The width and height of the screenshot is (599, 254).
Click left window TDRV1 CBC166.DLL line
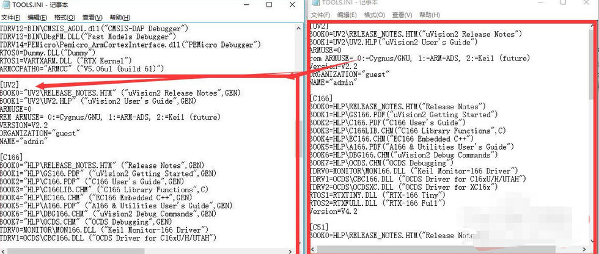pos(108,238)
